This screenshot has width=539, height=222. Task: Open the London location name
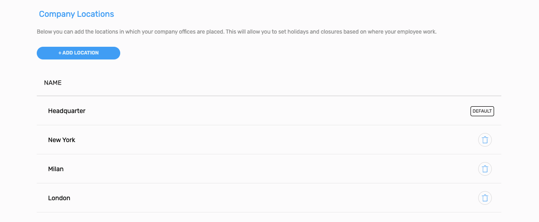tap(59, 198)
